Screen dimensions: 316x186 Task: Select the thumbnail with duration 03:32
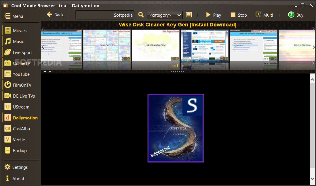(x=205, y=45)
